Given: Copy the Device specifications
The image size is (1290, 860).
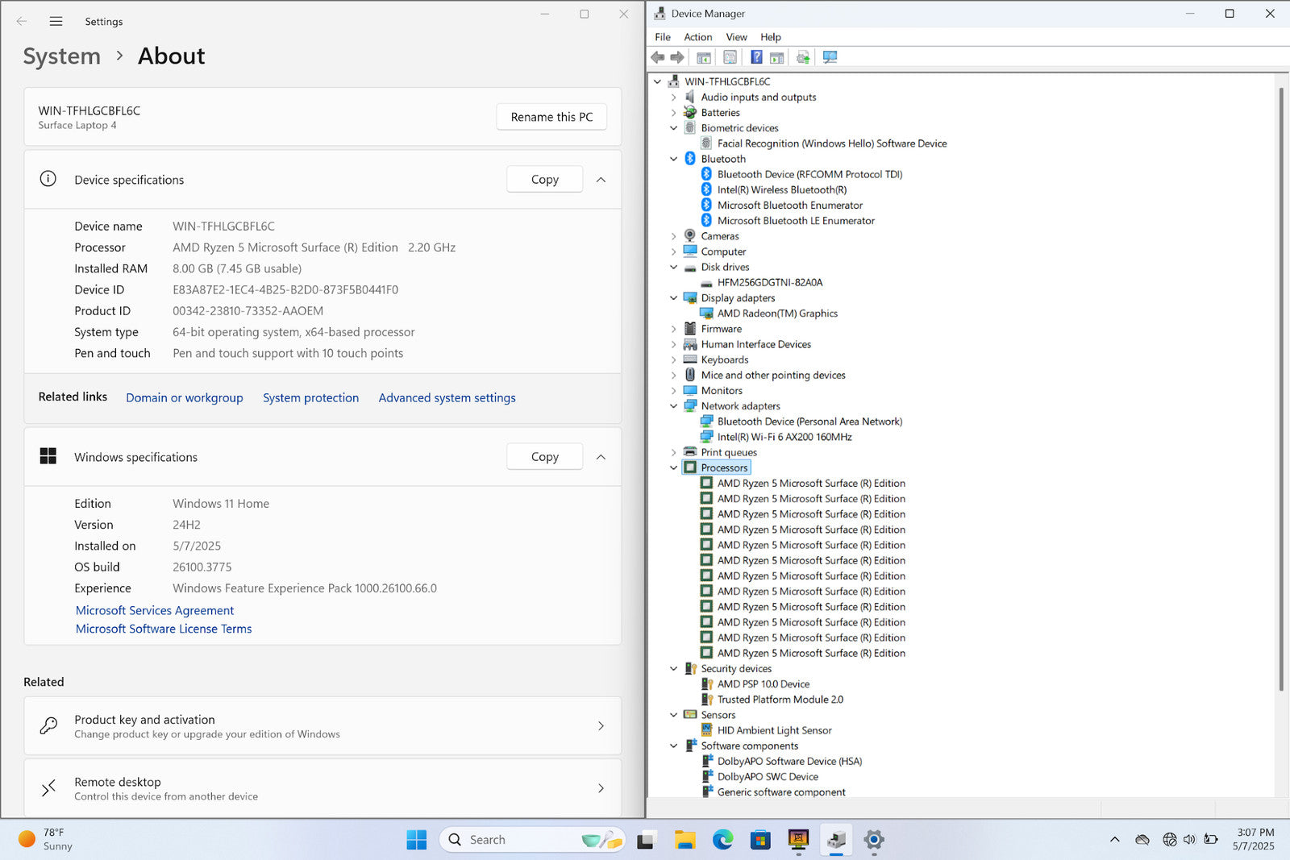Looking at the screenshot, I should coord(545,180).
